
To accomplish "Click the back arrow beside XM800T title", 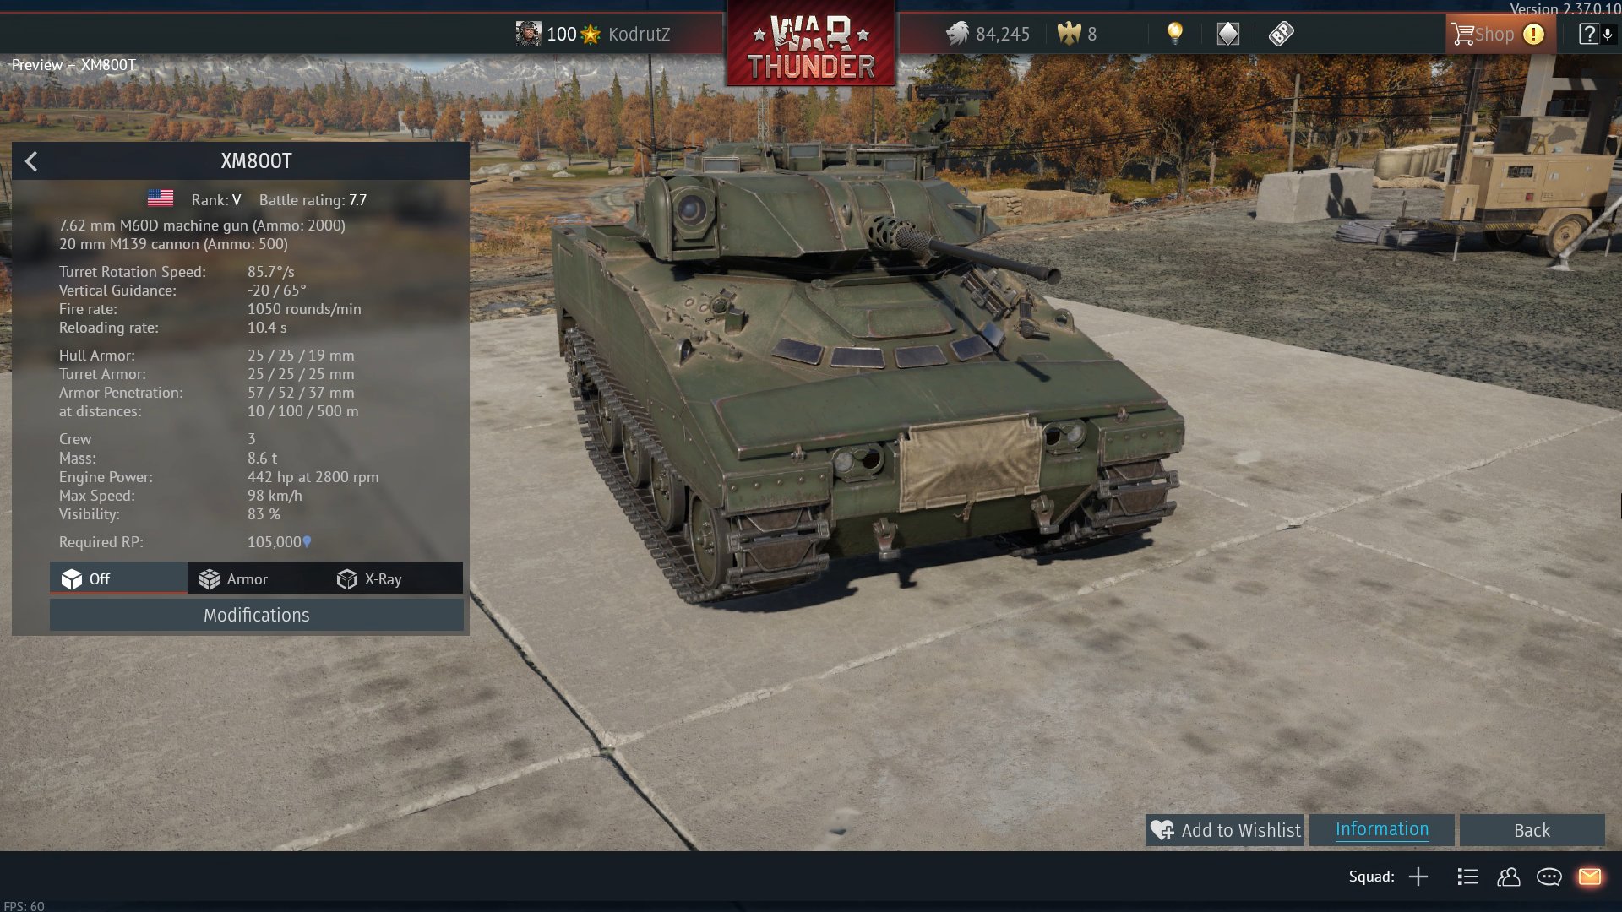I will 31,161.
